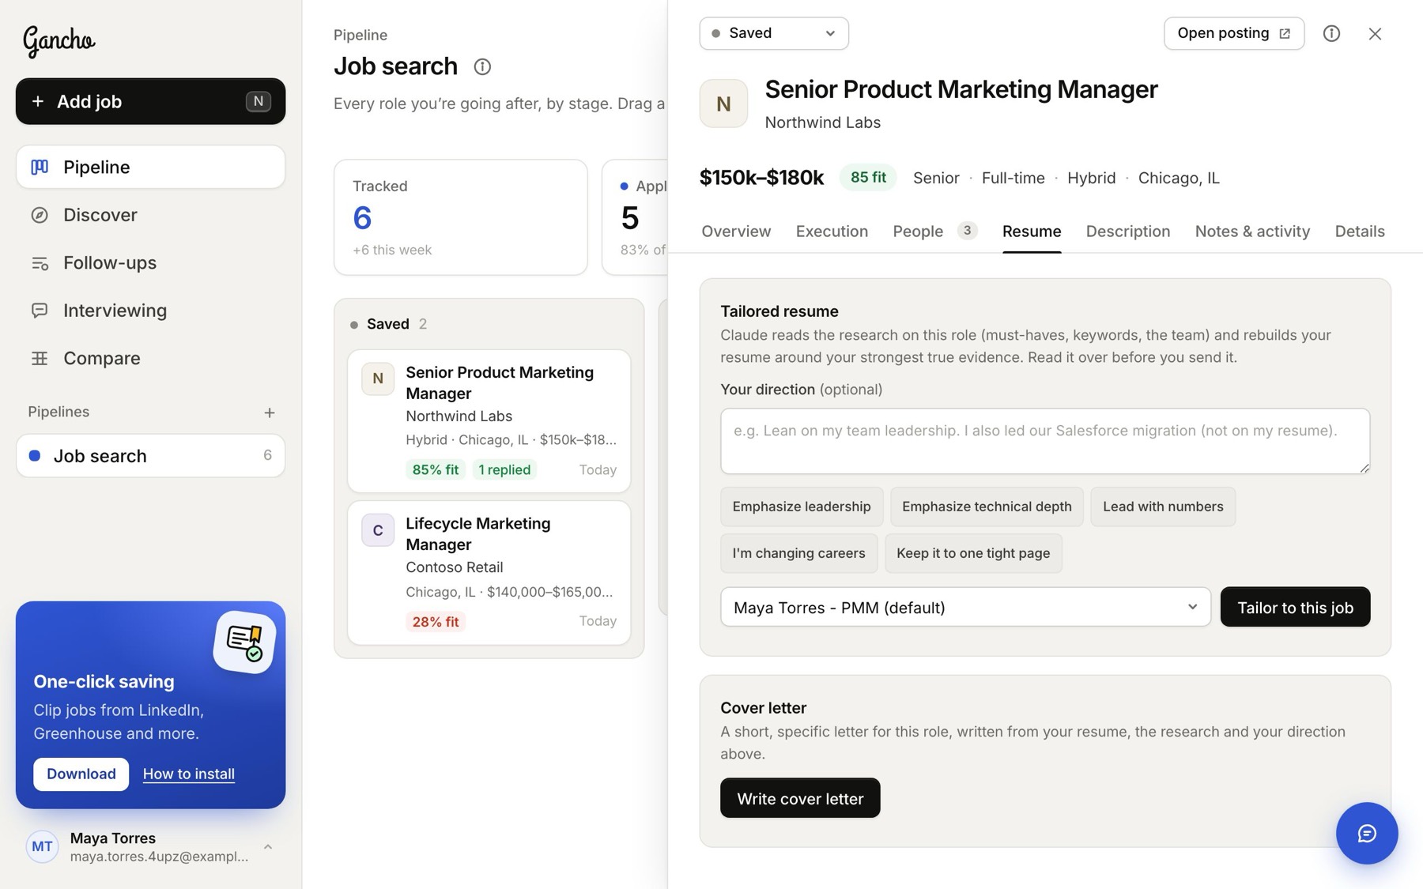Choose Lead with numbers chip

tap(1162, 507)
